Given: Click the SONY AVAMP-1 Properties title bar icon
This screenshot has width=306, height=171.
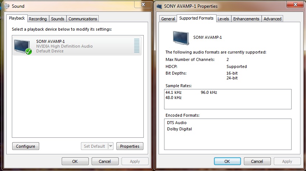Looking at the screenshot, I should [x=159, y=6].
